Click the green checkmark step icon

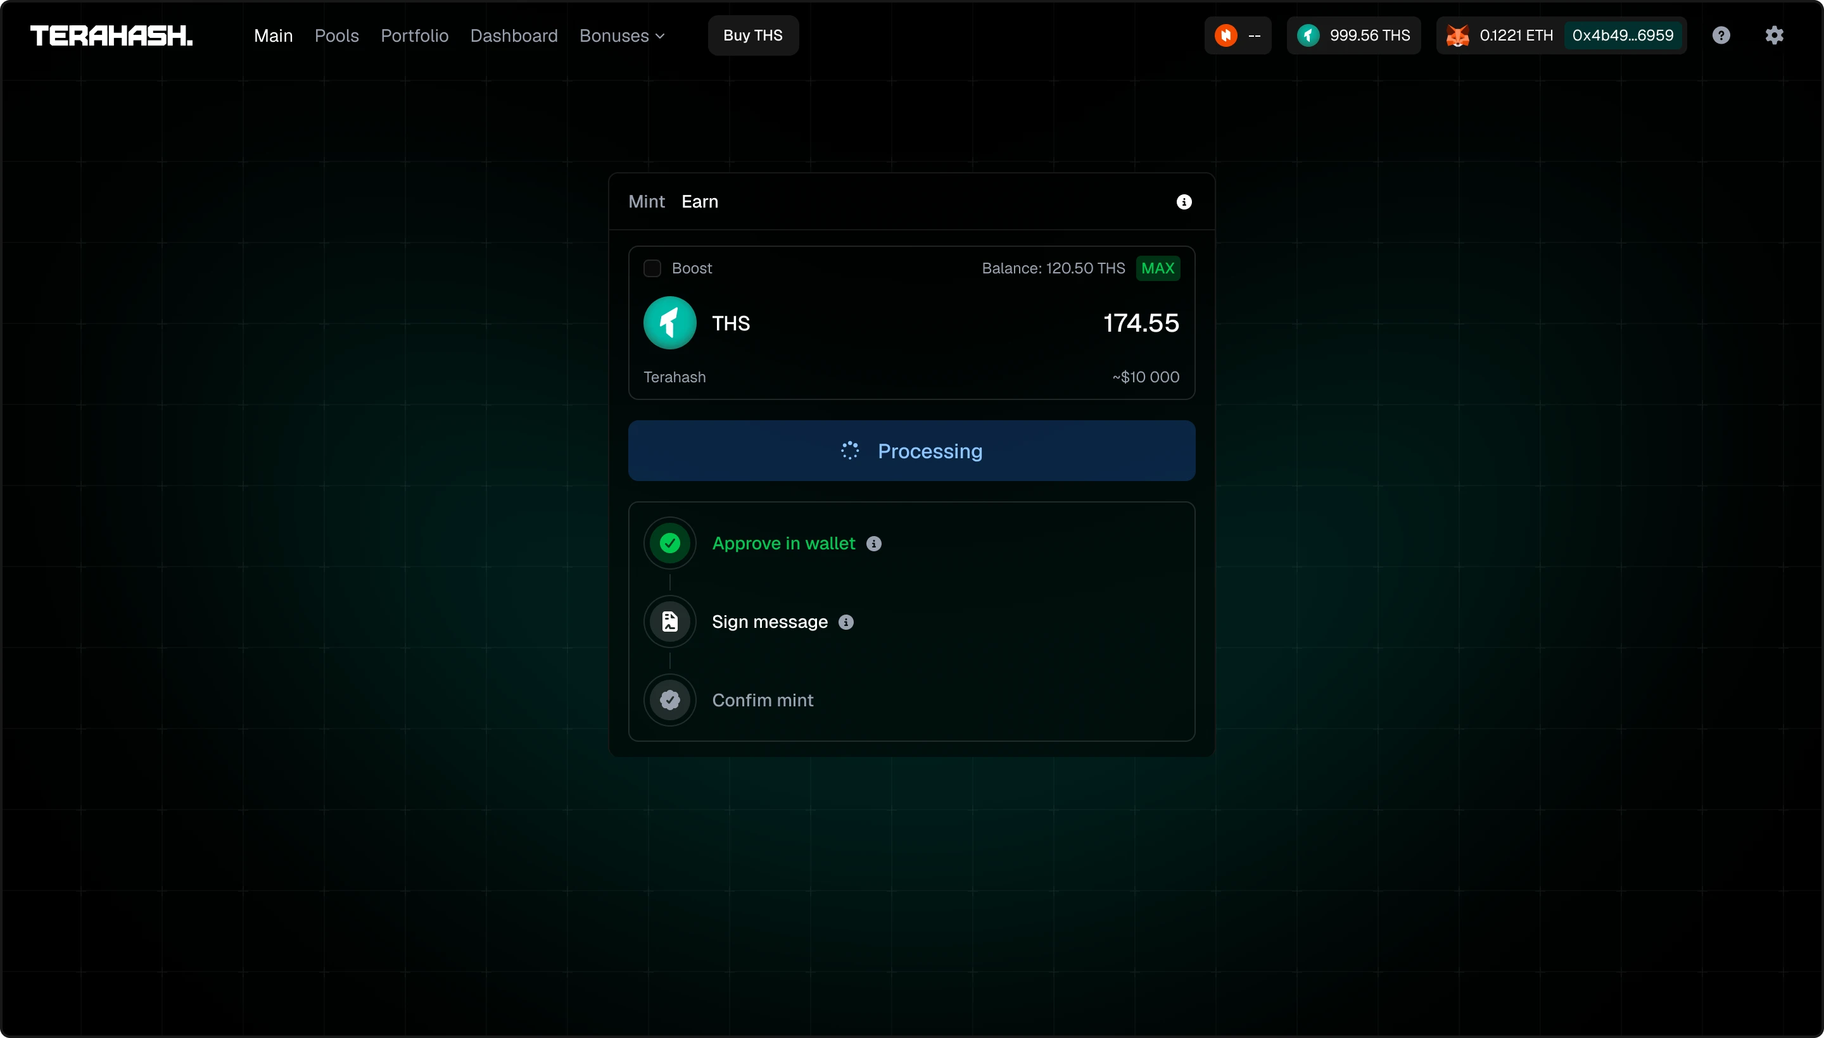[x=670, y=543]
